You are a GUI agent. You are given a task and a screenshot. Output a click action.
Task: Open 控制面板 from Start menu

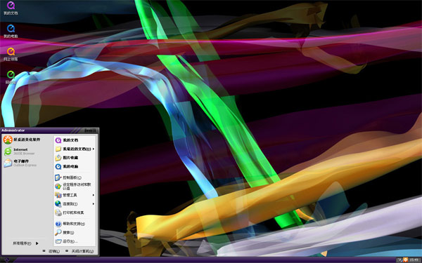click(x=75, y=177)
